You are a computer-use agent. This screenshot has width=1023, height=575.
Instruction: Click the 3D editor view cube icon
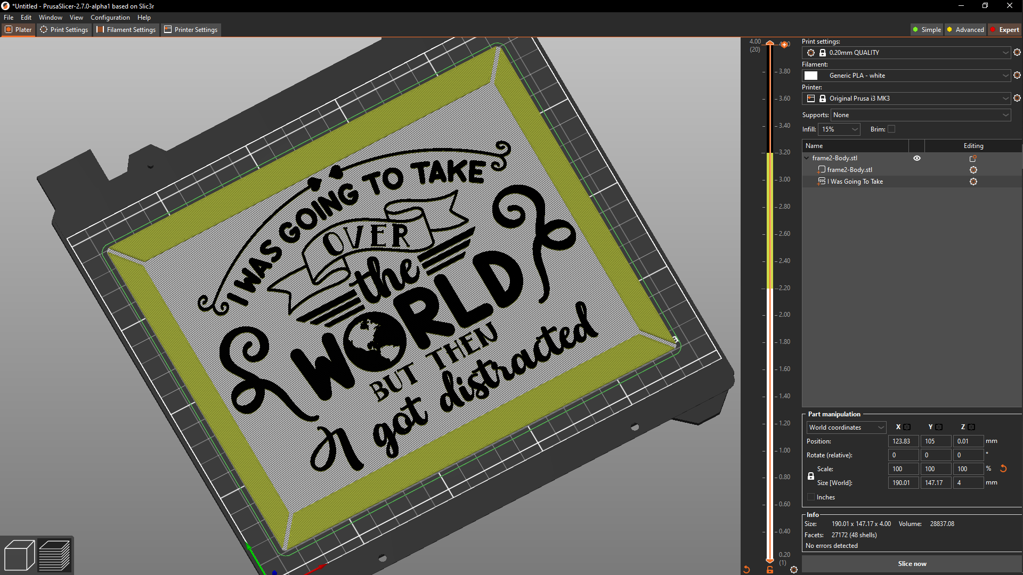[19, 554]
